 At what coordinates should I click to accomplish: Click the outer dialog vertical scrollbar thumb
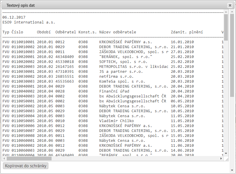[x=232, y=55]
